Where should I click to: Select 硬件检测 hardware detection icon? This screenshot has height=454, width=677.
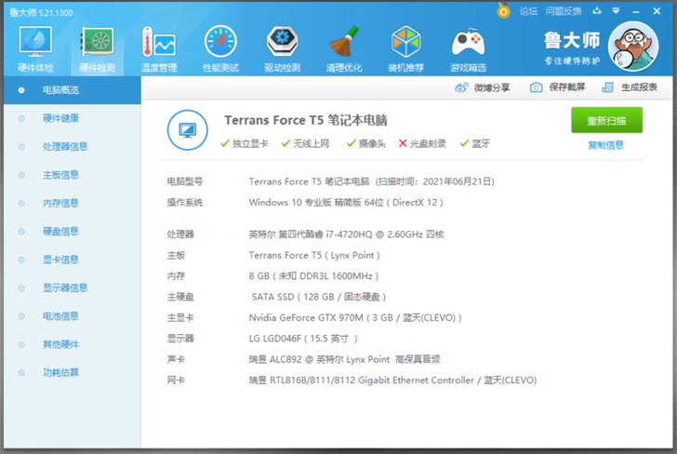coord(98,43)
